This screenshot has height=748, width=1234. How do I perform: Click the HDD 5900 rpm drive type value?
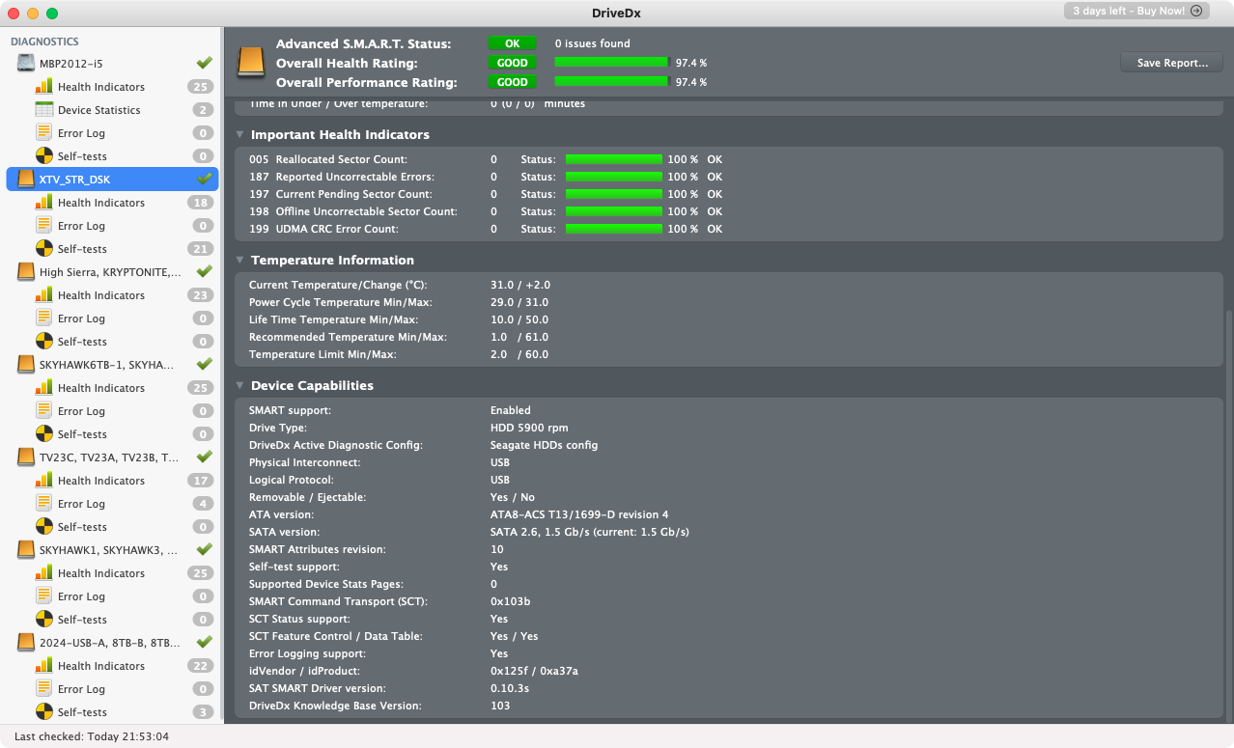pos(529,428)
